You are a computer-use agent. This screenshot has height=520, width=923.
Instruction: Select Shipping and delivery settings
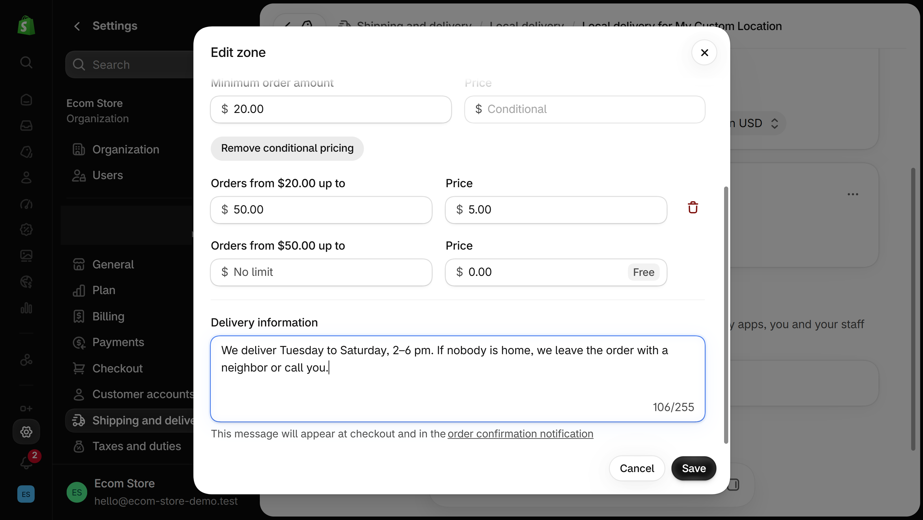pyautogui.click(x=130, y=420)
